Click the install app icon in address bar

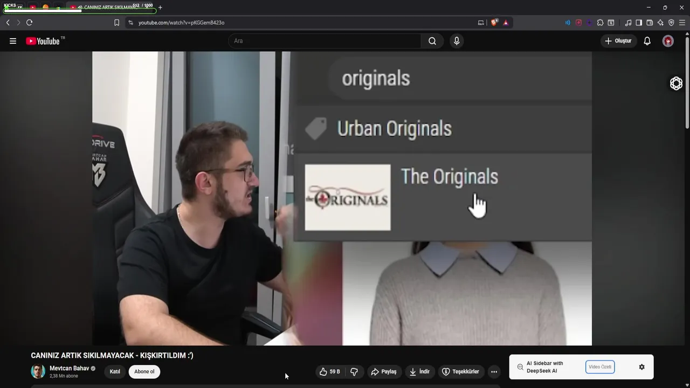coord(481,23)
